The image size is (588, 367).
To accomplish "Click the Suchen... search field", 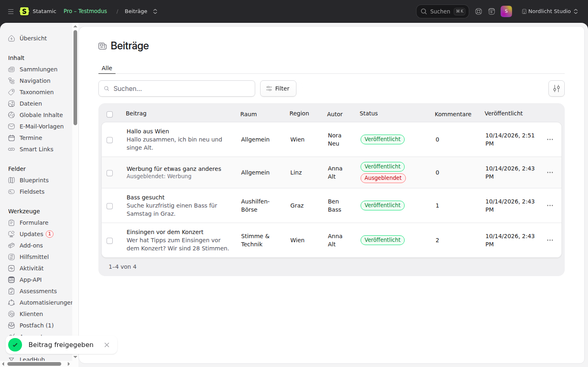I will click(177, 88).
